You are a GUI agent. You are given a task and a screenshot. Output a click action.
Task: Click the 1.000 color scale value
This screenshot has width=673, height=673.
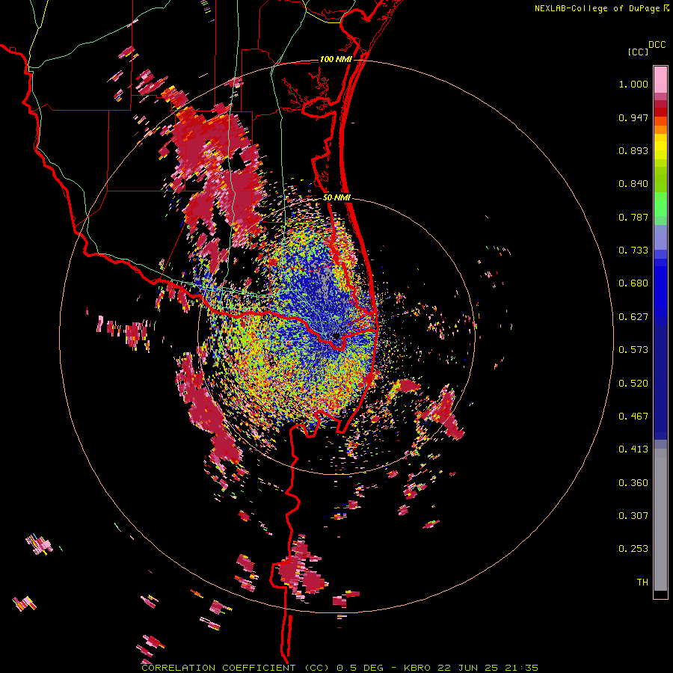(633, 84)
